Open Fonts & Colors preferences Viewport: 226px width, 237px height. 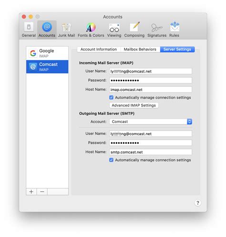point(91,30)
